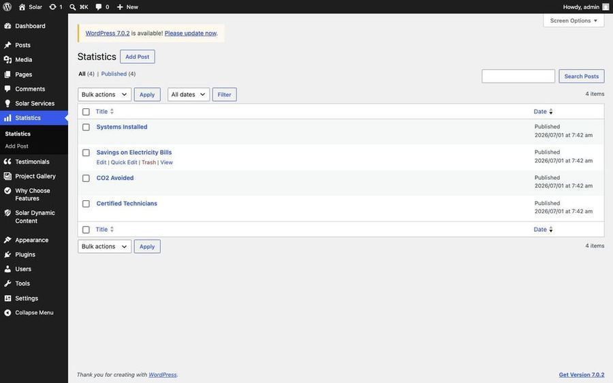The image size is (613, 383).
Task: Open the Statistics submenu item
Action: tap(18, 134)
